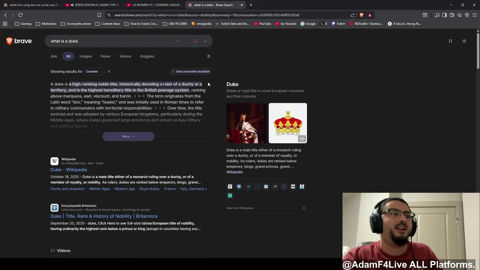Image resolution: width=480 pixels, height=270 pixels.
Task: Expand the AI answer with More
Action: [x=128, y=136]
